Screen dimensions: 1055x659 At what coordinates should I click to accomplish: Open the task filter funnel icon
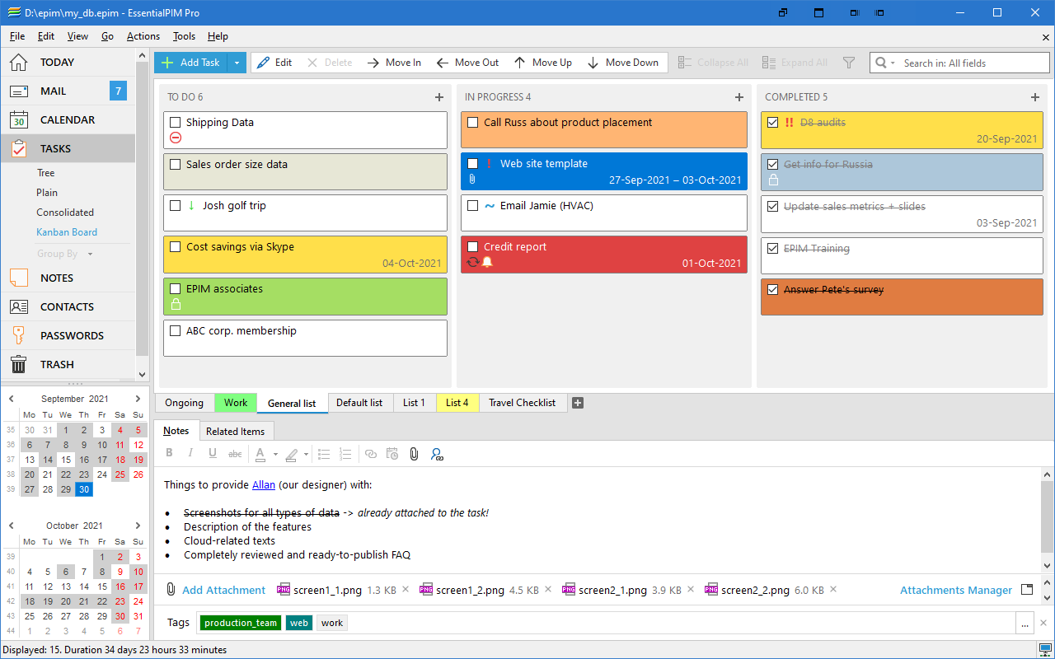click(x=848, y=62)
